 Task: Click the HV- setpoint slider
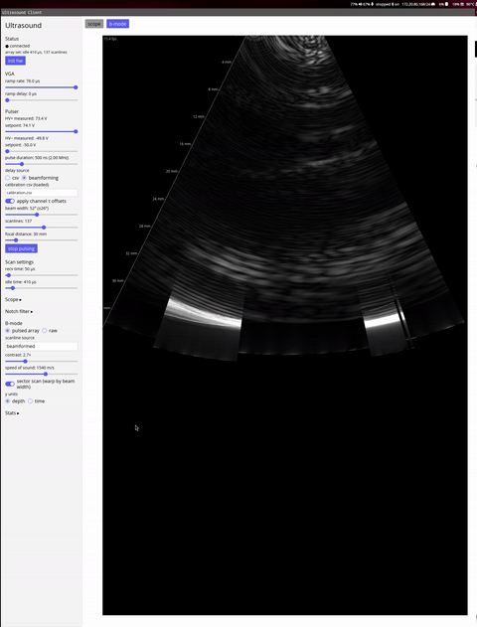41,151
